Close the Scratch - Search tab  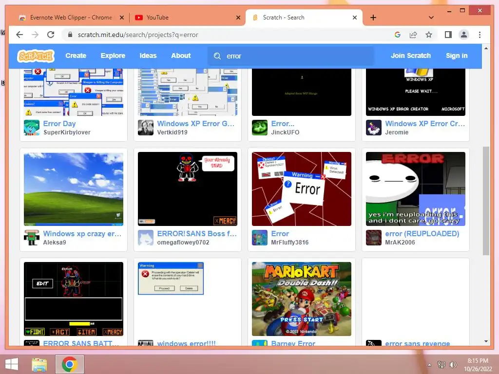(355, 18)
